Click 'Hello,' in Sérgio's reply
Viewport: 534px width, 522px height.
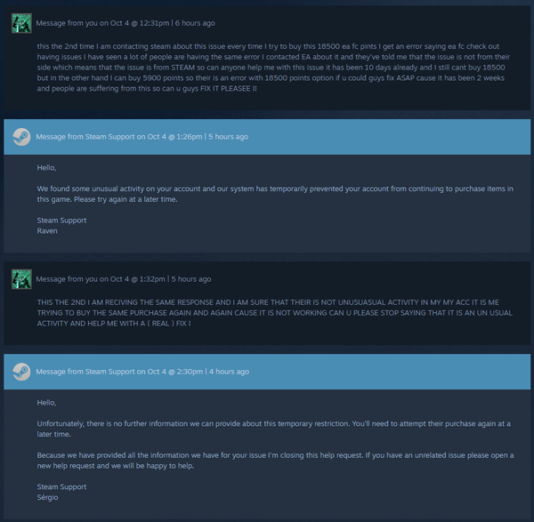(x=46, y=402)
